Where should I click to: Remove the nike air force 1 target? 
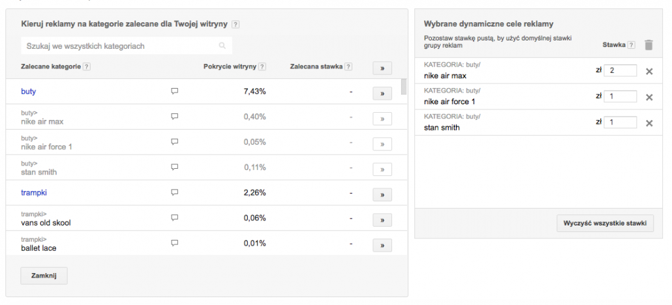[x=649, y=97]
